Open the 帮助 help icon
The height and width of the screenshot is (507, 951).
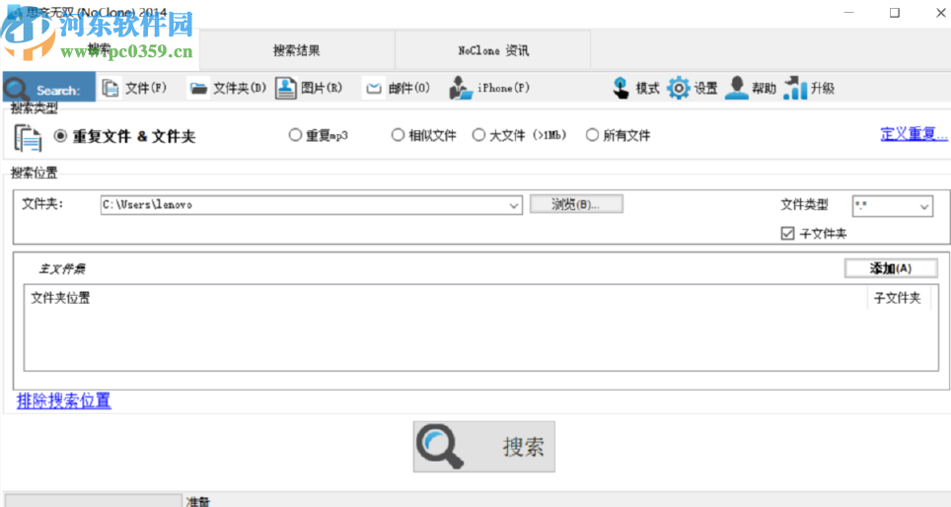tap(736, 88)
